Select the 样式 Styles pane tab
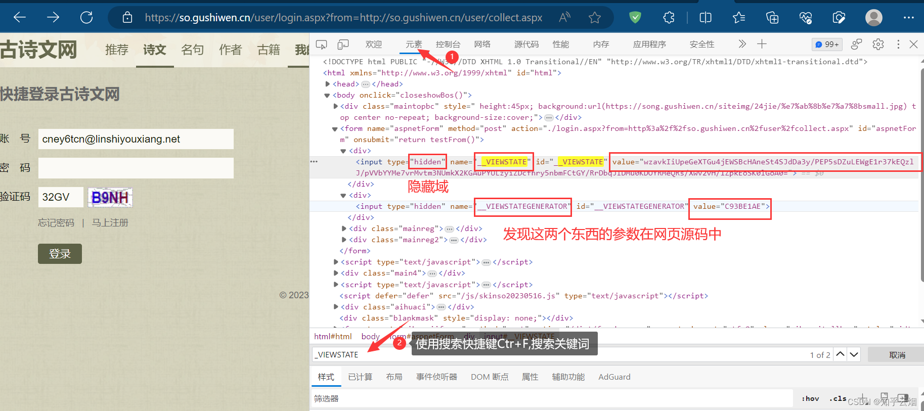Image resolution: width=924 pixels, height=411 pixels. pos(326,377)
